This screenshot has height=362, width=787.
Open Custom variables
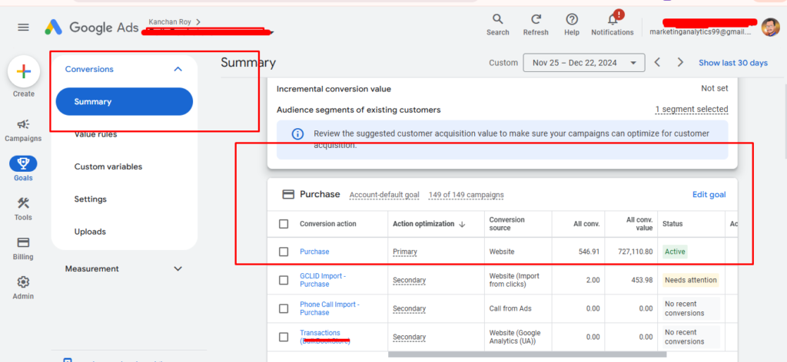(x=108, y=166)
